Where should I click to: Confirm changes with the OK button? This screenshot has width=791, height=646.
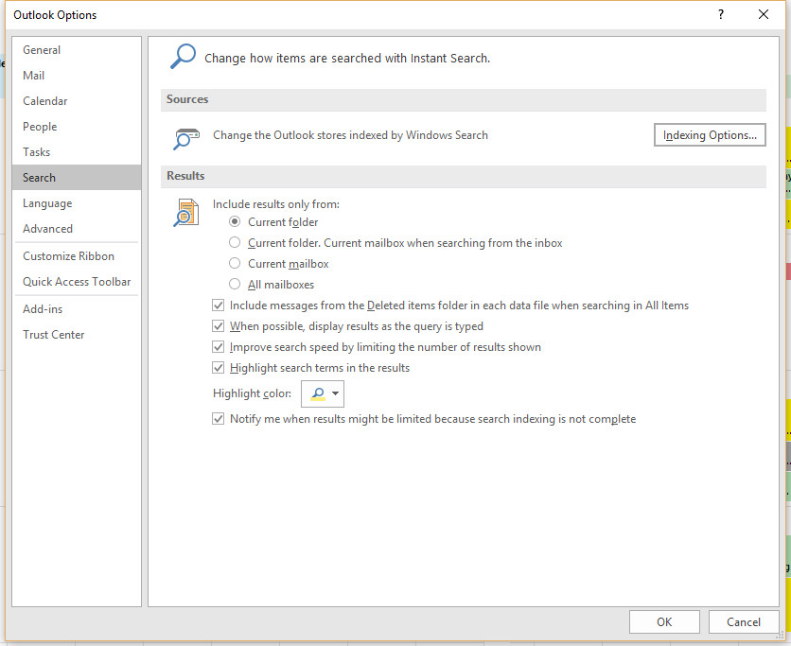[x=664, y=621]
